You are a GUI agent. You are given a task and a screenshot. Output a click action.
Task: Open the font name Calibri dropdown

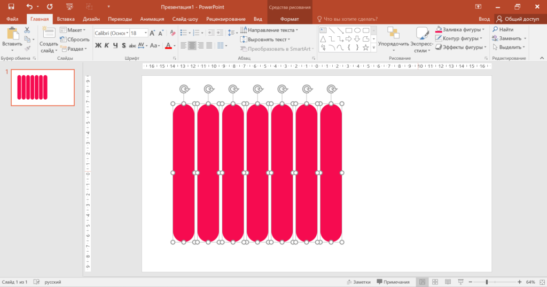[x=127, y=33]
